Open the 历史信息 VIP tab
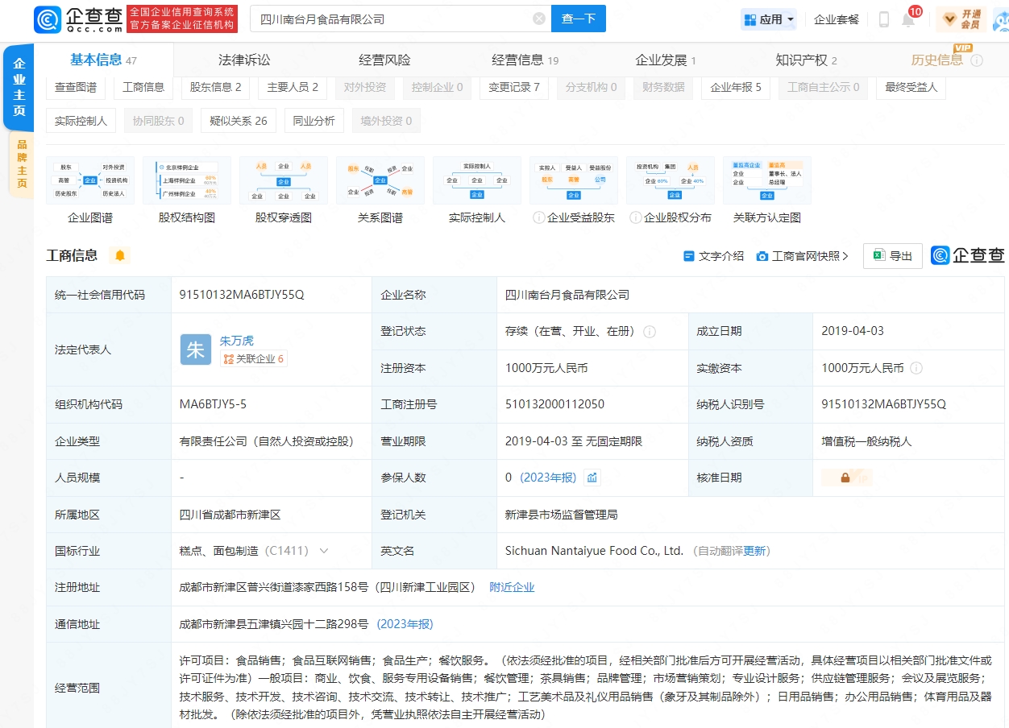 click(x=937, y=60)
